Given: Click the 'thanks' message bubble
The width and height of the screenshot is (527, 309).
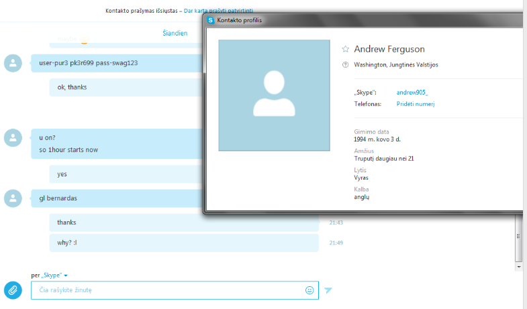Looking at the screenshot, I should click(x=184, y=223).
